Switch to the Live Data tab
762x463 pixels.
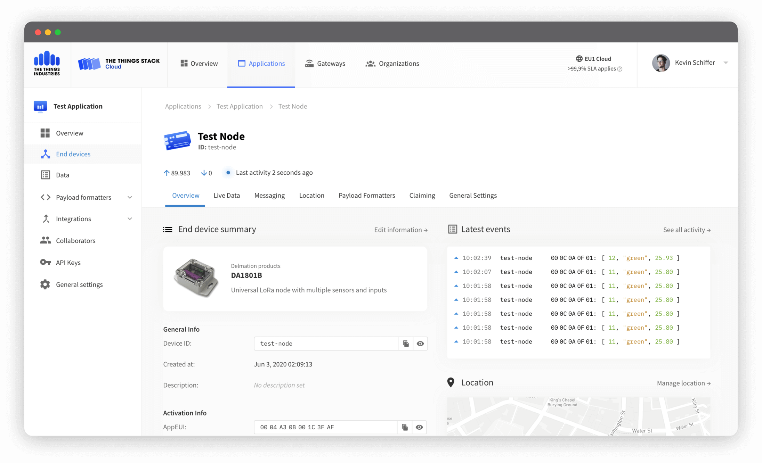click(227, 196)
